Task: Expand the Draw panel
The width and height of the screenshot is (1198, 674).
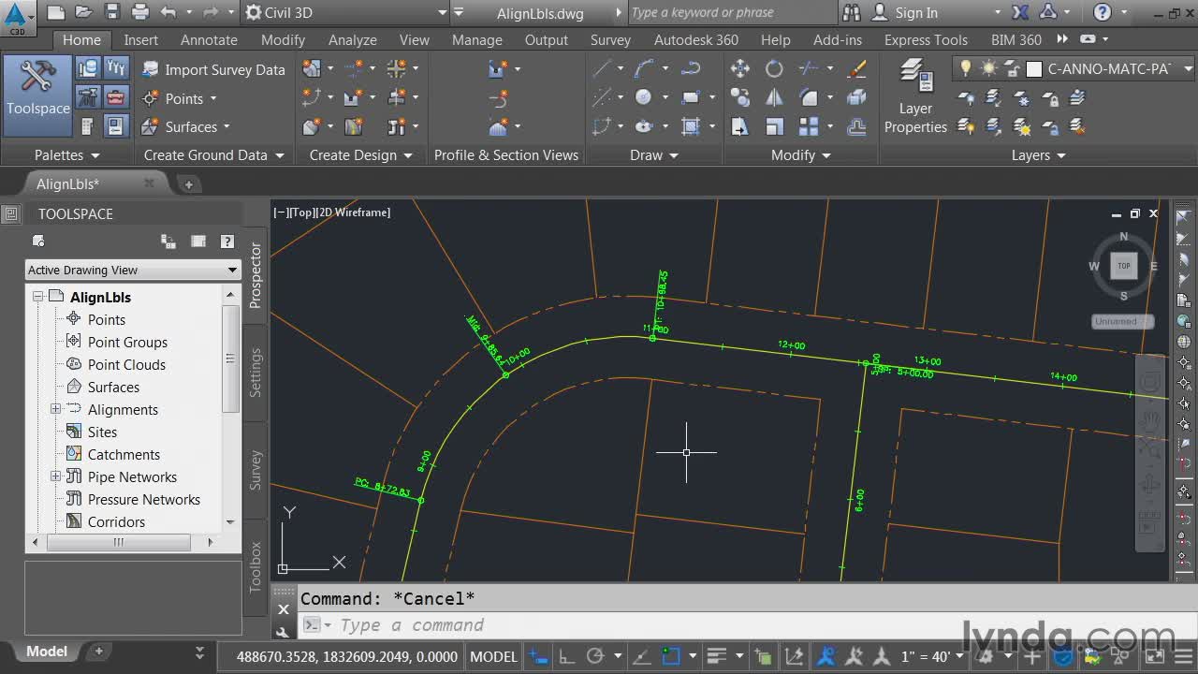Action: click(653, 155)
